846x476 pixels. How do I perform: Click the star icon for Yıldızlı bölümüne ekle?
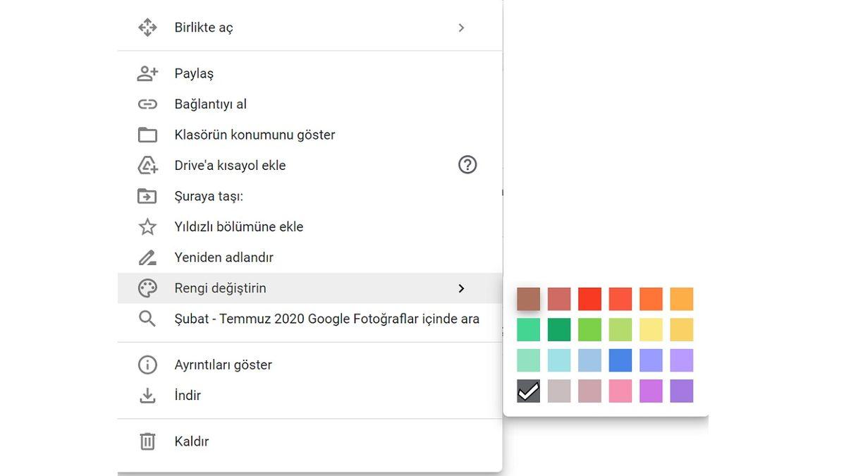(147, 226)
